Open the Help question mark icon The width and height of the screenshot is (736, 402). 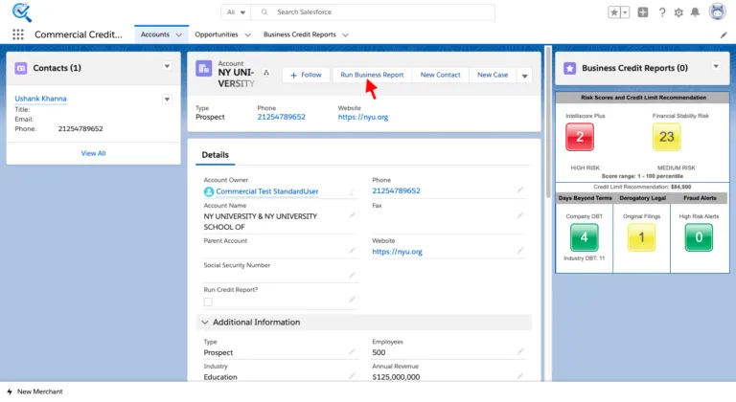[662, 12]
